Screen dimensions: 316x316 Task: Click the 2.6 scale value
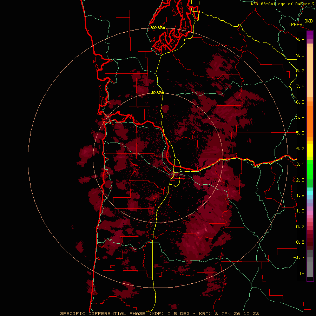coord(300,180)
